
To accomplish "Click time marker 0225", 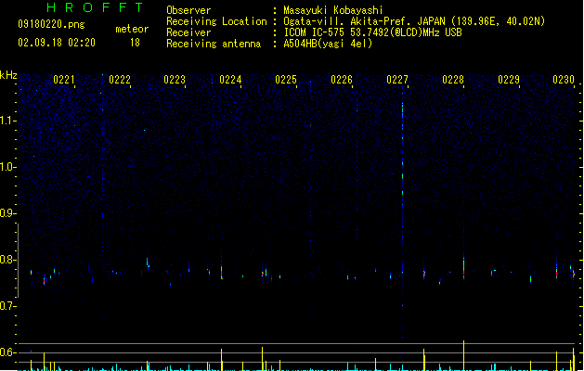I will [x=286, y=80].
